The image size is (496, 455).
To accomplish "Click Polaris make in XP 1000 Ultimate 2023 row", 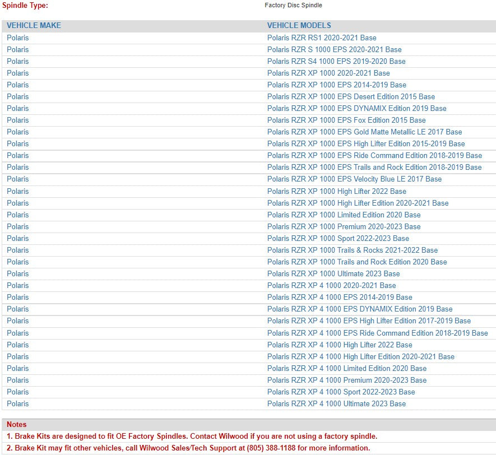I will 18,274.
